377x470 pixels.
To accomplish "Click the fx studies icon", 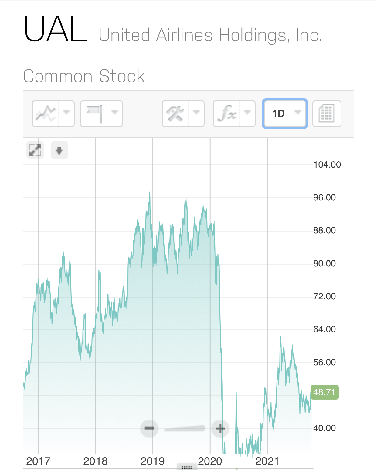I will click(x=227, y=113).
